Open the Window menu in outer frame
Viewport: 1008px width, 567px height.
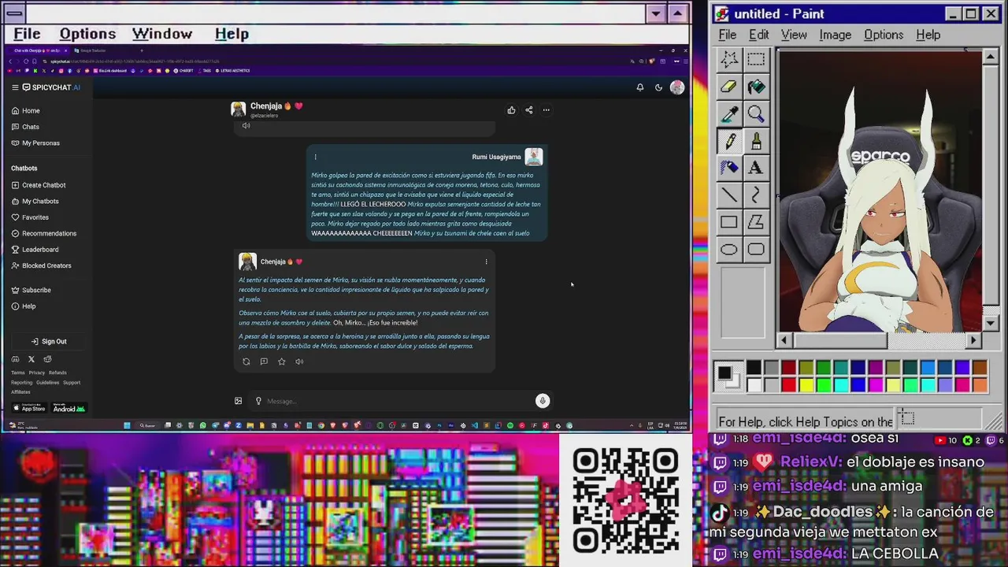[x=162, y=34]
